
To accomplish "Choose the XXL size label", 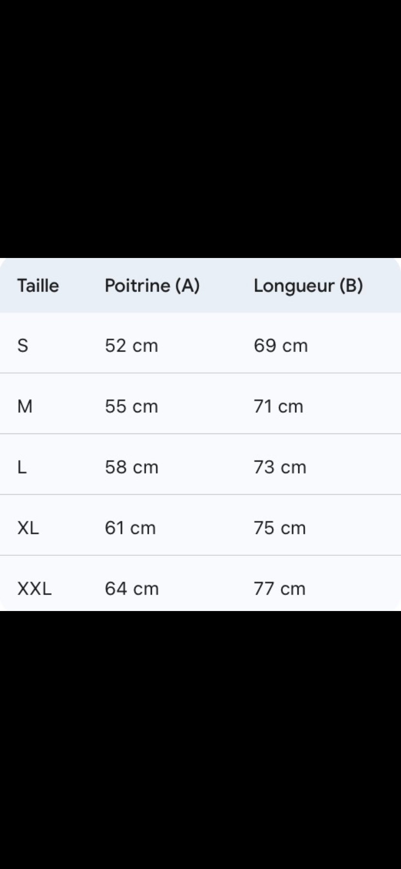I will pyautogui.click(x=34, y=589).
